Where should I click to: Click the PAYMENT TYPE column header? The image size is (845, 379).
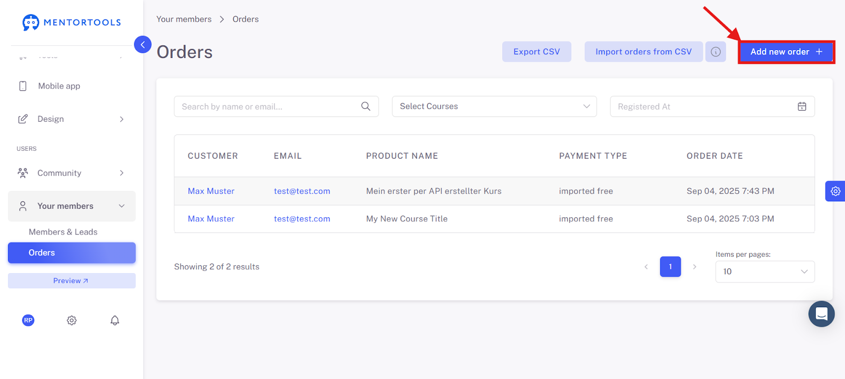click(x=593, y=156)
